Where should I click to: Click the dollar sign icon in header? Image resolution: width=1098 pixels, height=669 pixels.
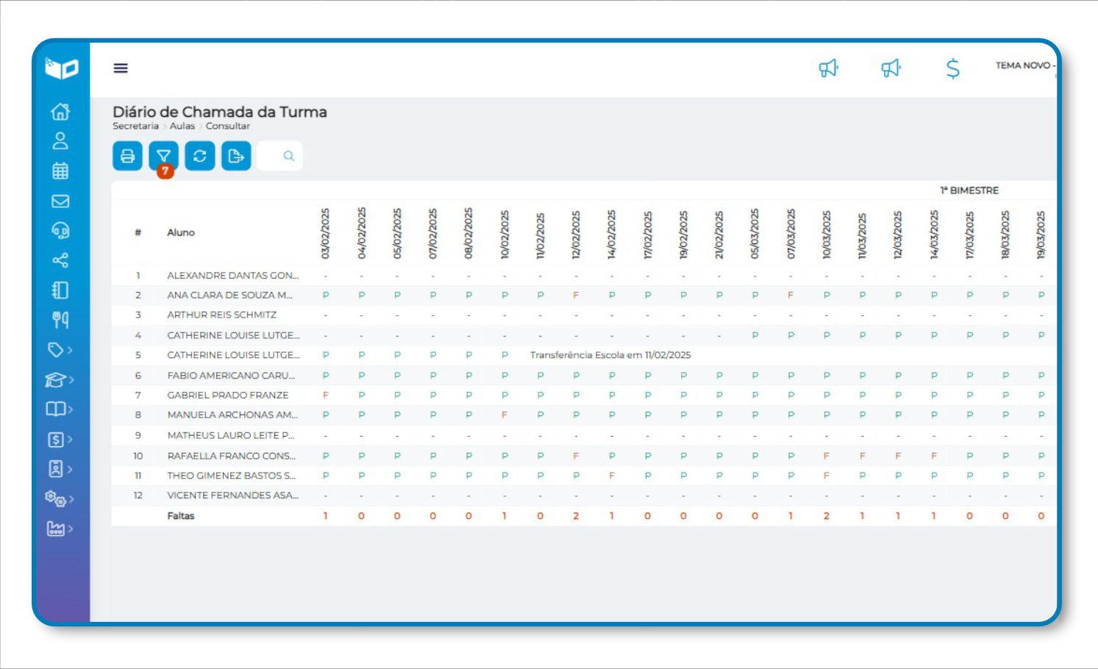(952, 68)
